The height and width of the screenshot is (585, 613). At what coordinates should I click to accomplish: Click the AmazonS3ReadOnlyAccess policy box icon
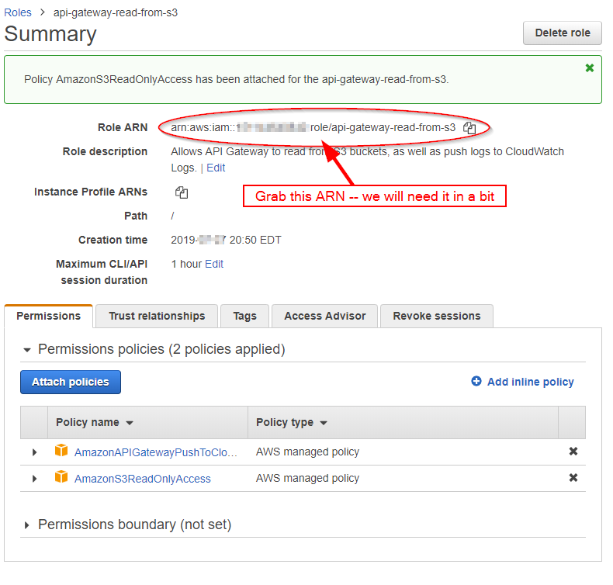click(x=61, y=477)
